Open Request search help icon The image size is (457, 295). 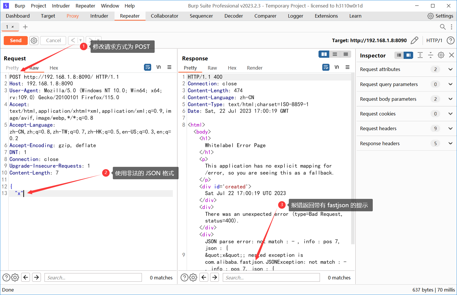click(x=6, y=277)
